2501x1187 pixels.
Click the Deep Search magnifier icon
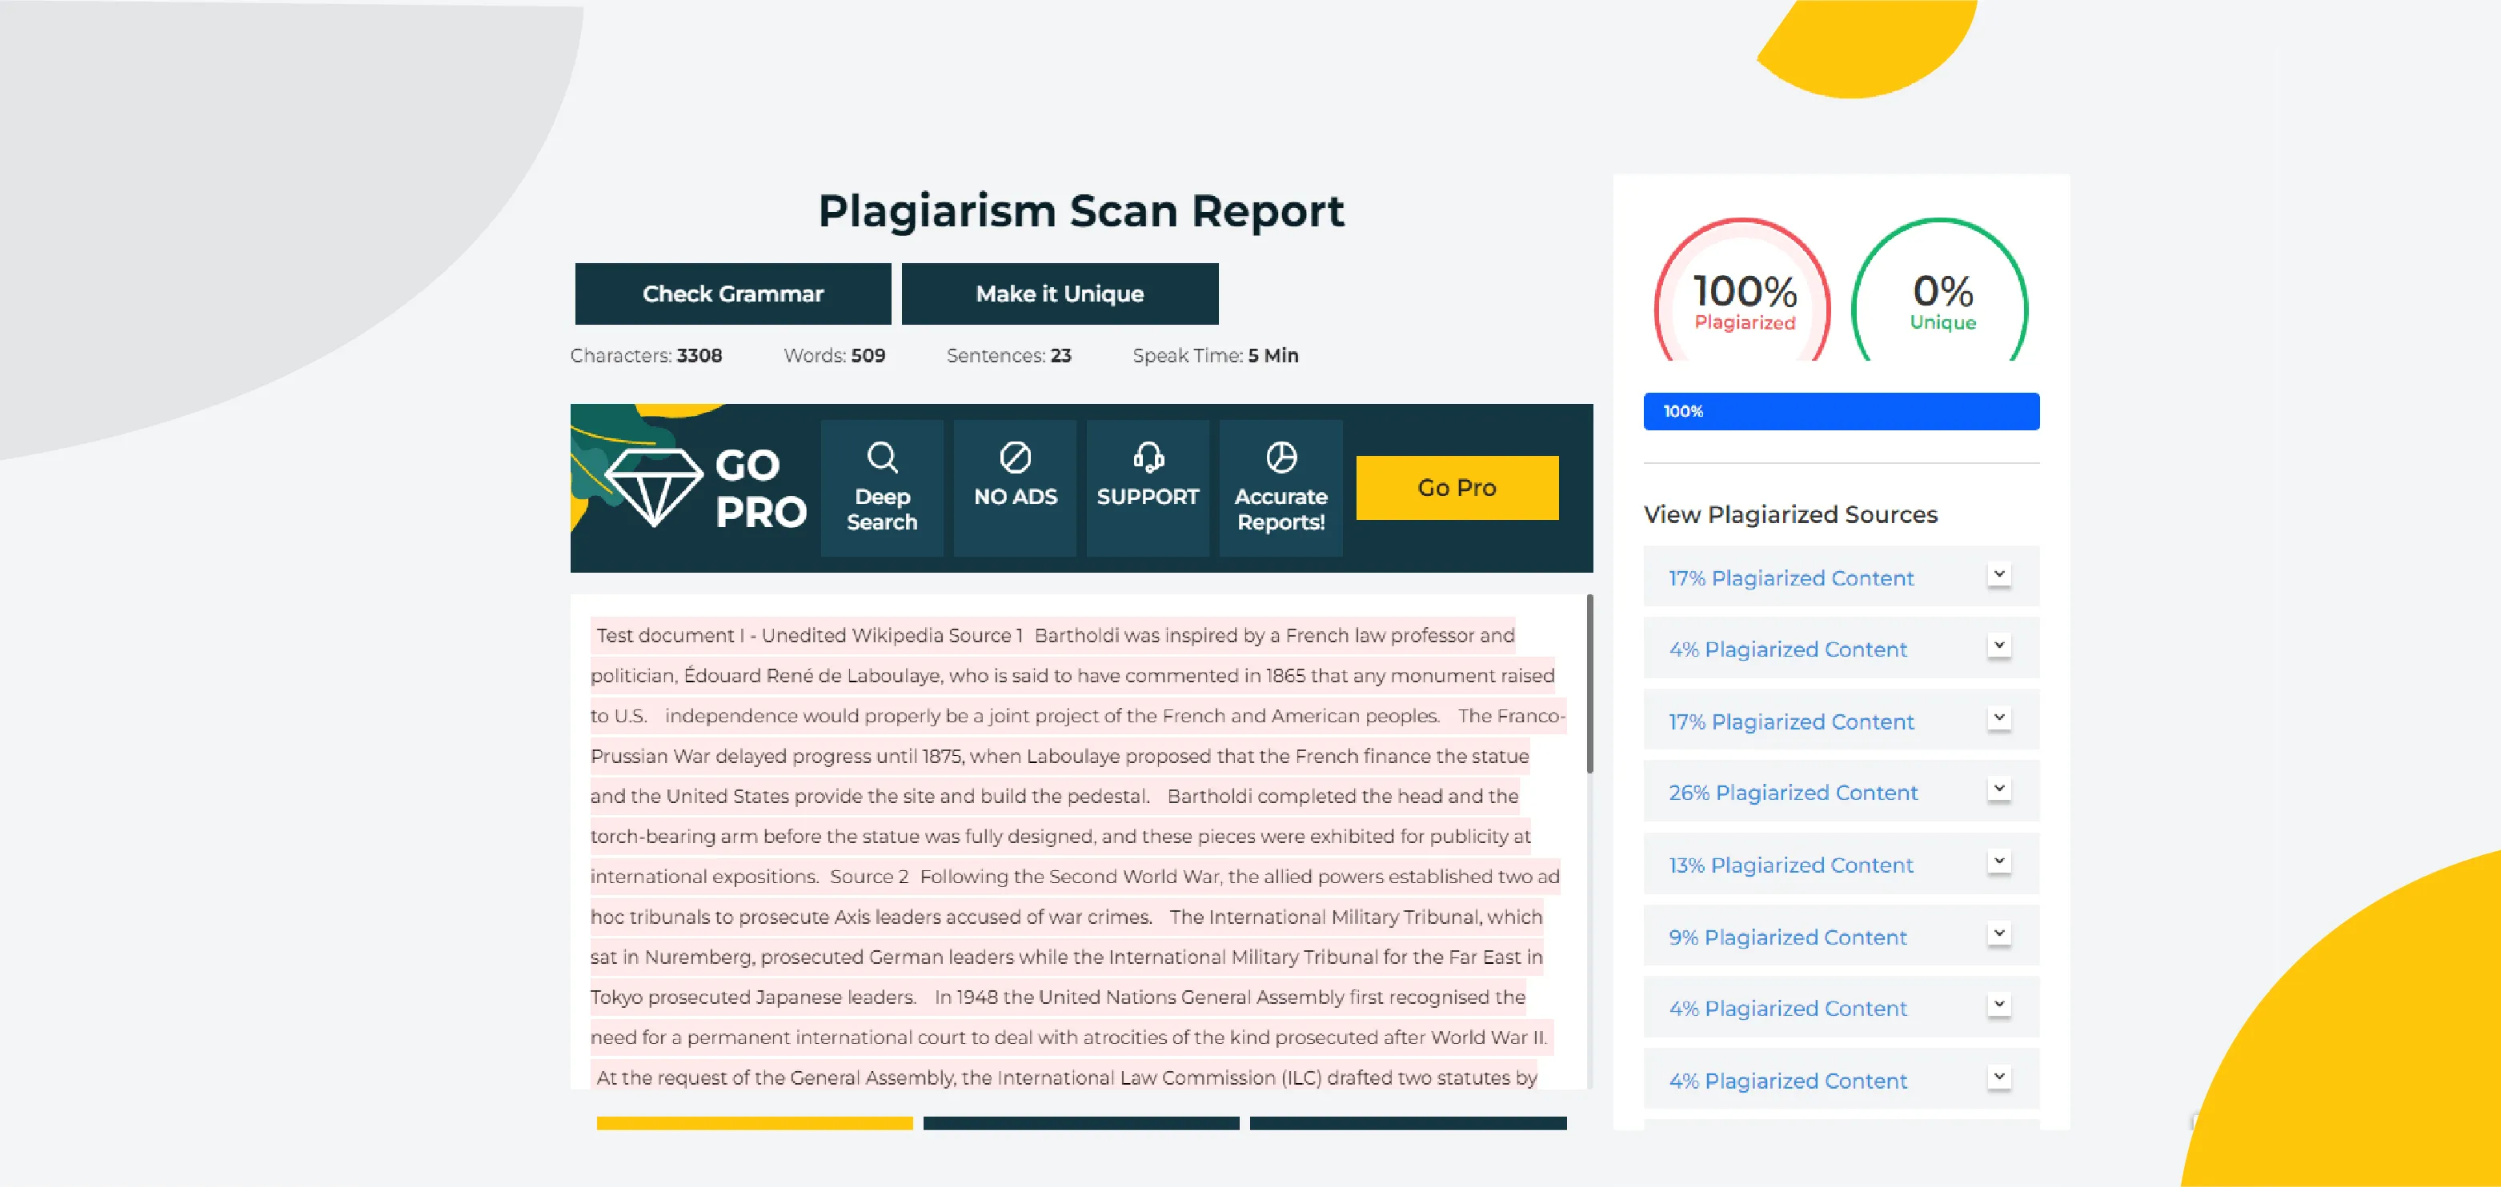[x=882, y=456]
